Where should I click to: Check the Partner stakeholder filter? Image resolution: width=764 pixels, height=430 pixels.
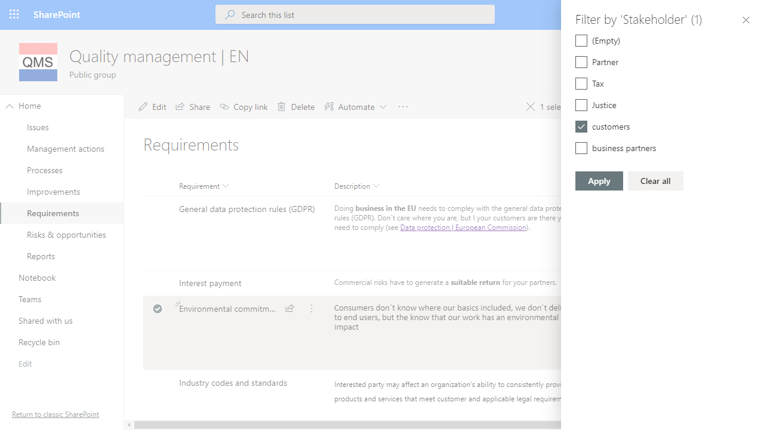(581, 62)
